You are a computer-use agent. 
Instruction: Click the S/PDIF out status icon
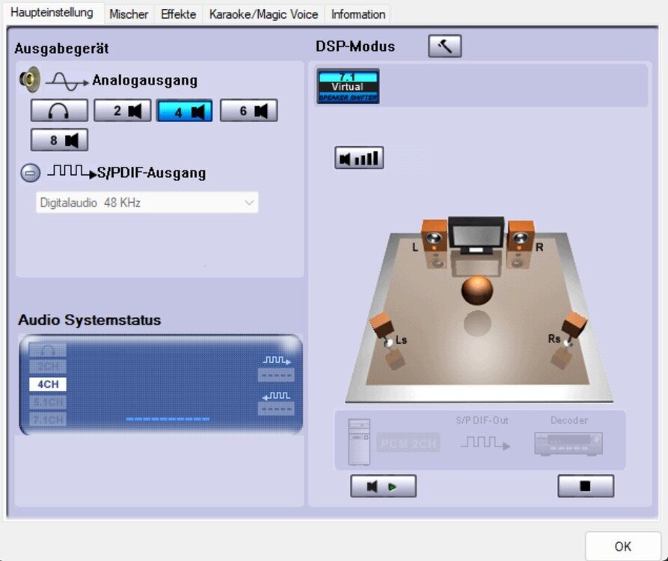tap(277, 361)
